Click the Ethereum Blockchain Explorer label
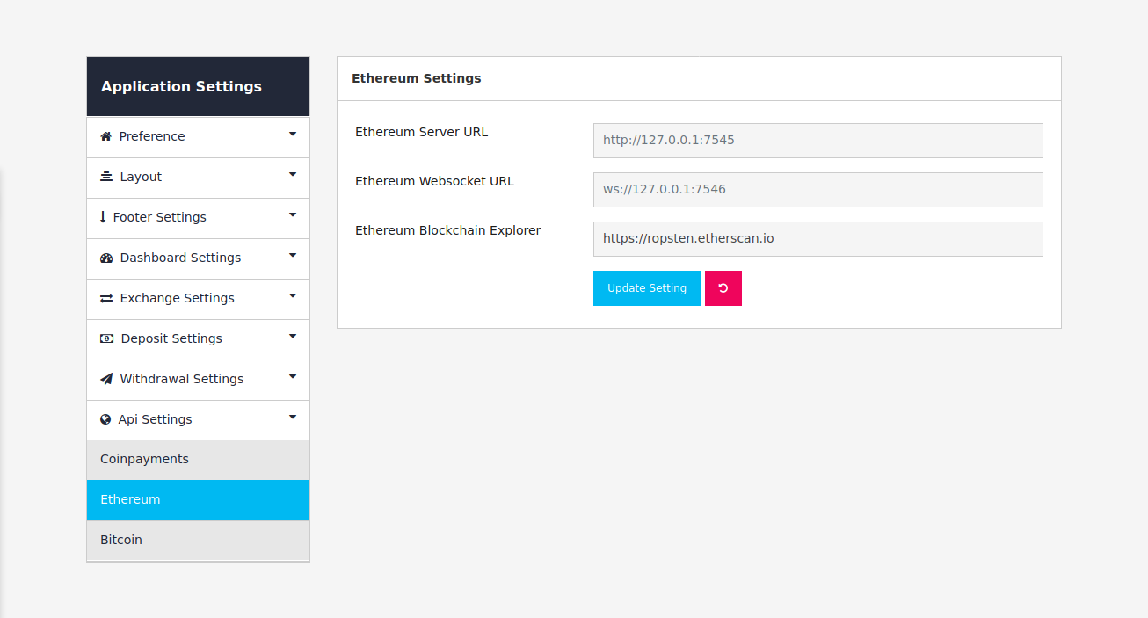 (x=447, y=230)
